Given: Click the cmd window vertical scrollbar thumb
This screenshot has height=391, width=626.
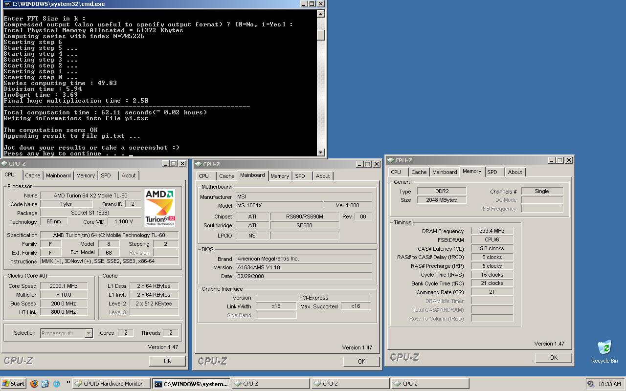Looking at the screenshot, I should pyautogui.click(x=321, y=35).
